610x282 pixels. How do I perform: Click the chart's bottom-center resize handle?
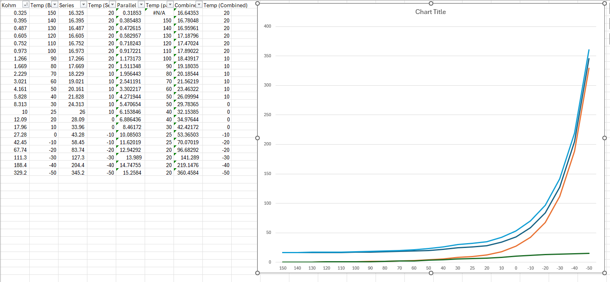coord(431,273)
